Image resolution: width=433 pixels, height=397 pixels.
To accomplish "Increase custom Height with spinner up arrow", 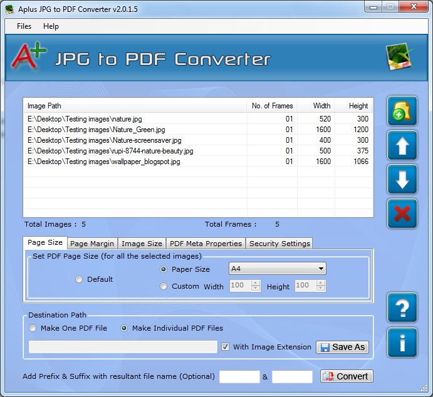I will pos(321,283).
